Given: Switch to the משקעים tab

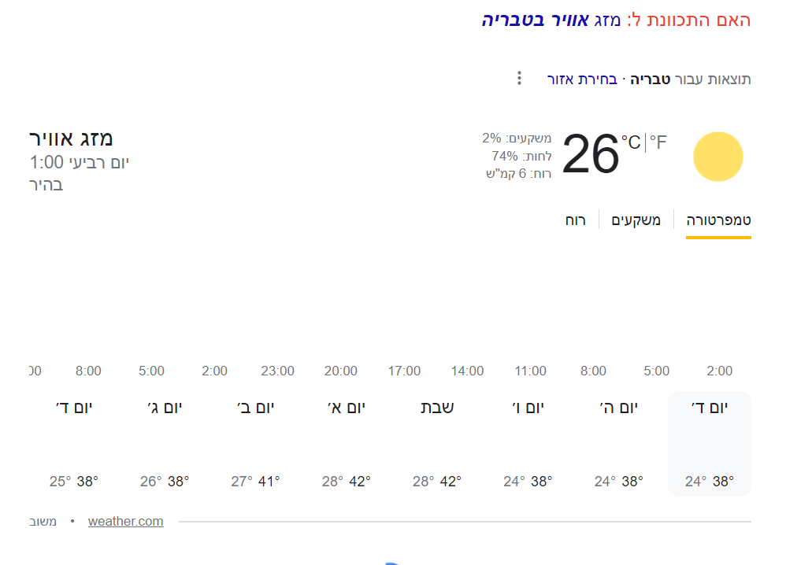Looking at the screenshot, I should tap(636, 220).
